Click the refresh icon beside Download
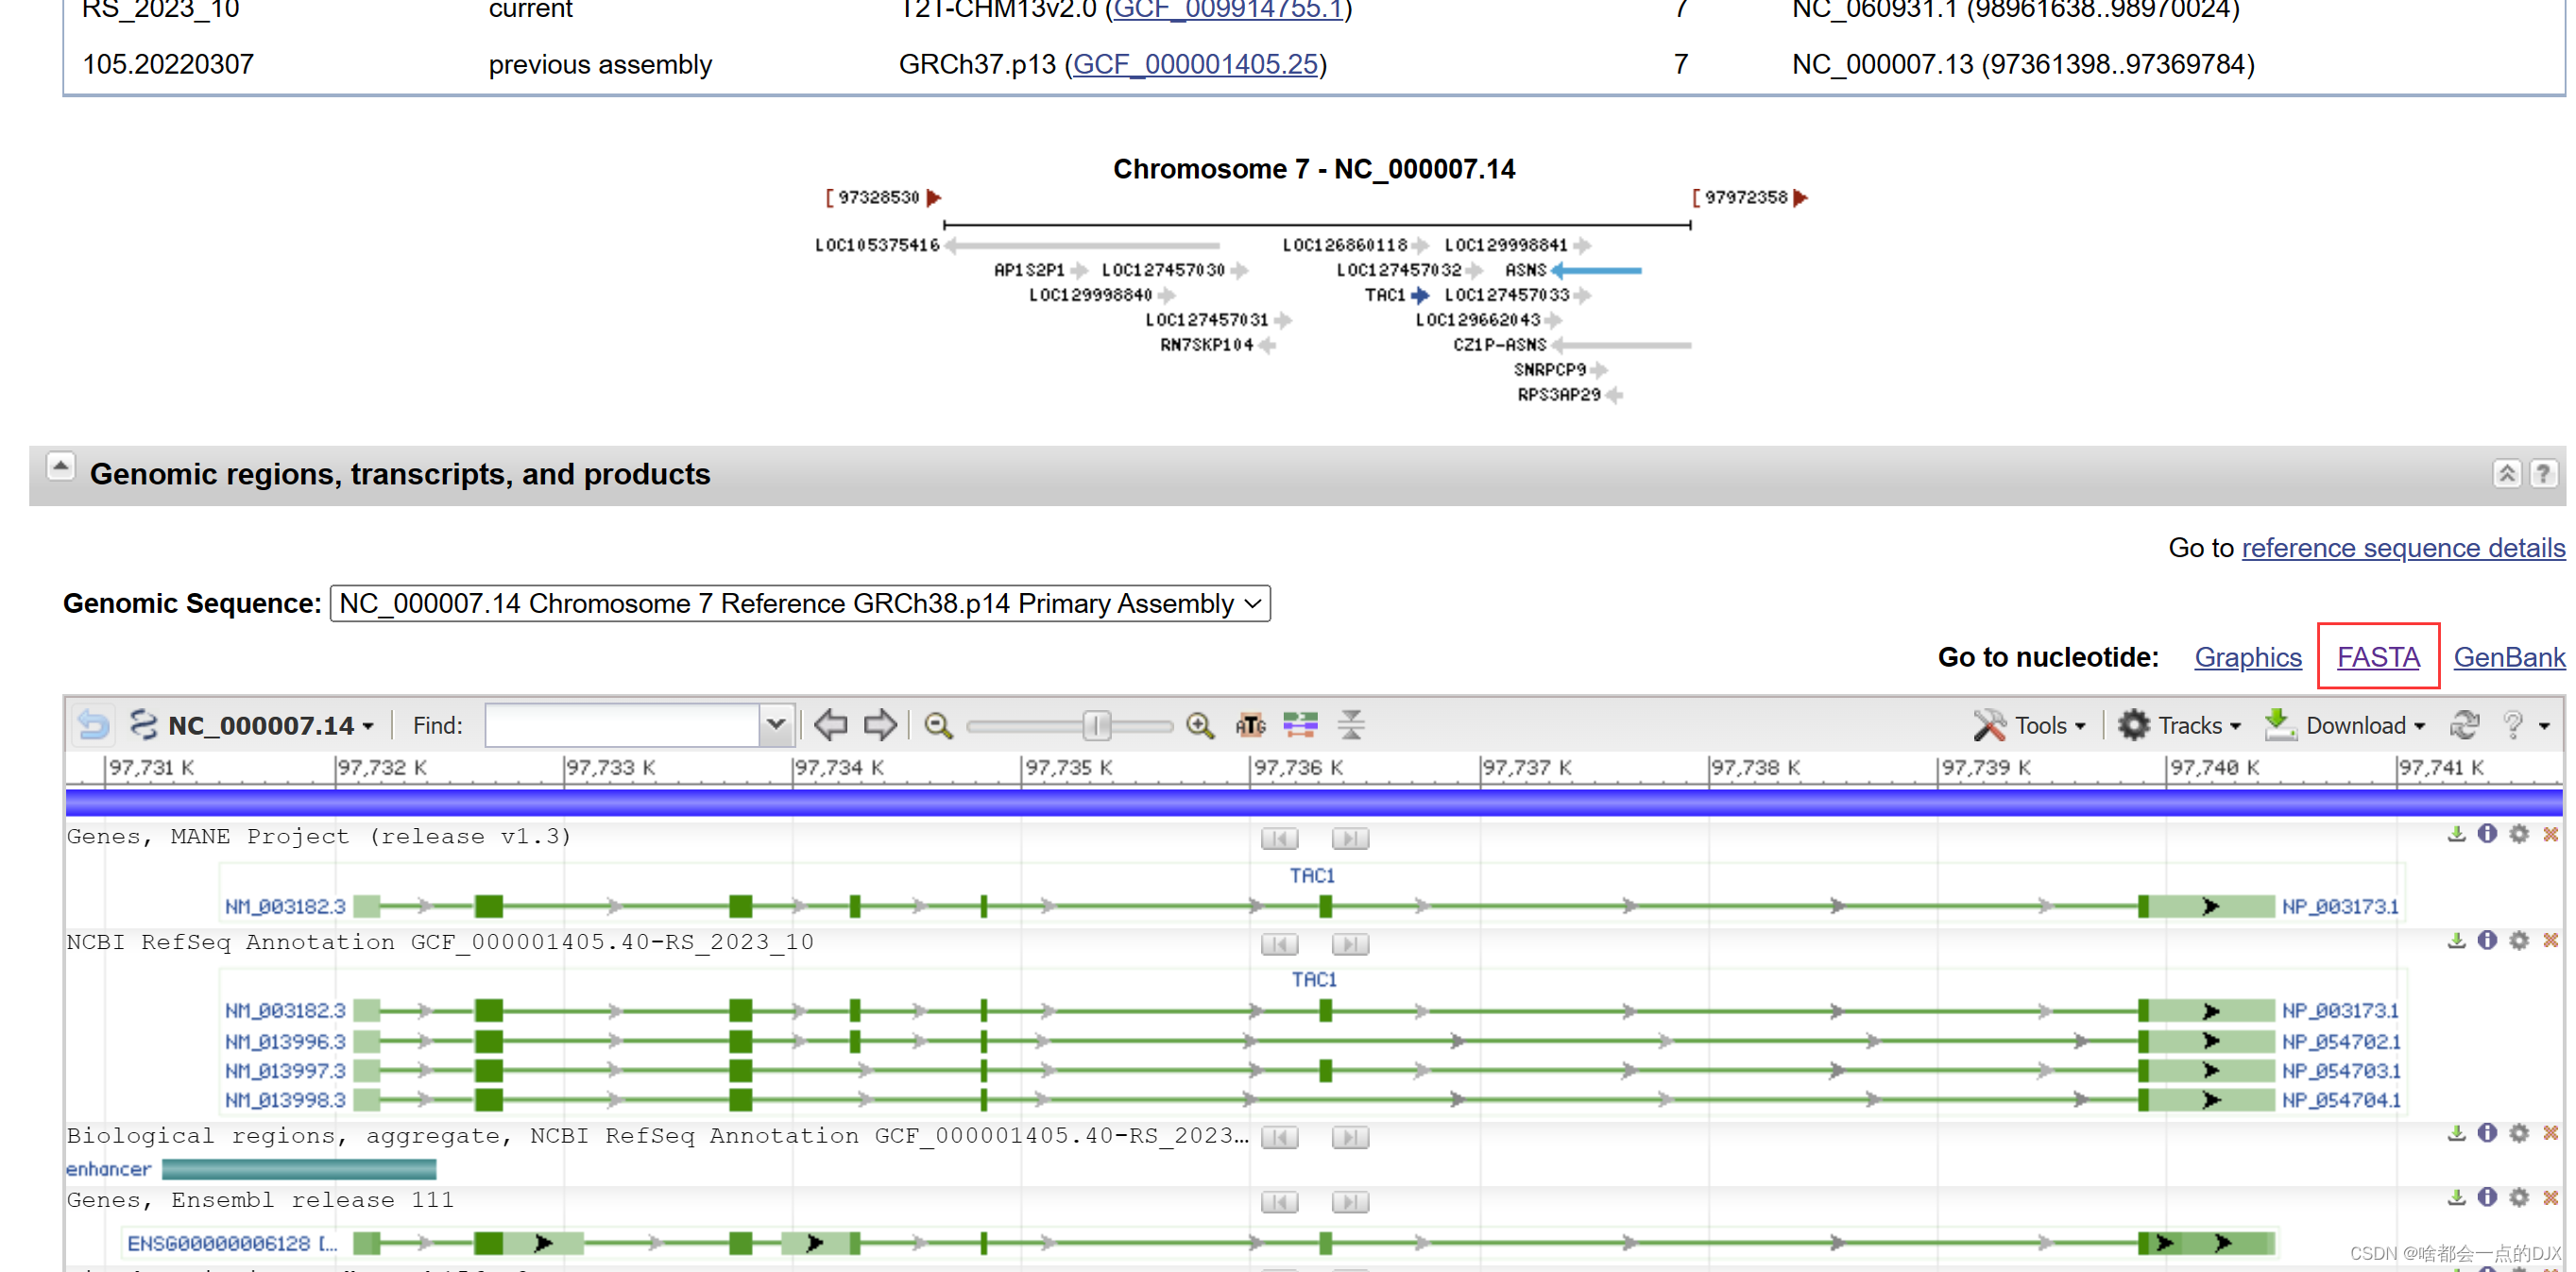Viewport: 2576px width, 1272px height. pyautogui.click(x=2464, y=725)
